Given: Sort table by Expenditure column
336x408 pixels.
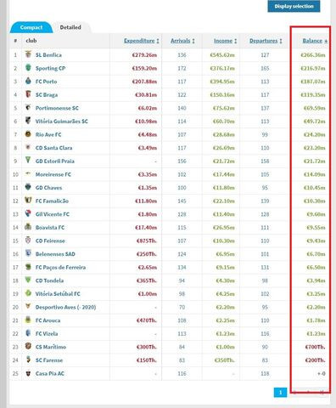Looking at the screenshot, I should pos(142,41).
